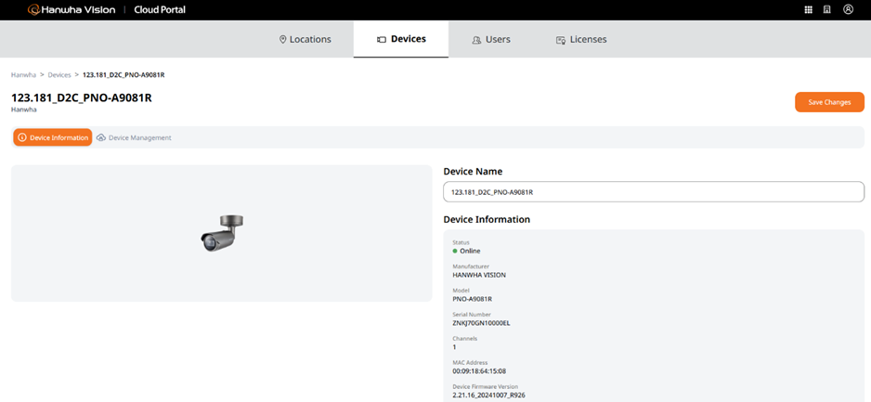Click the Hanwha Vision logo
Image resolution: width=871 pixels, height=402 pixels.
pyautogui.click(x=71, y=9)
